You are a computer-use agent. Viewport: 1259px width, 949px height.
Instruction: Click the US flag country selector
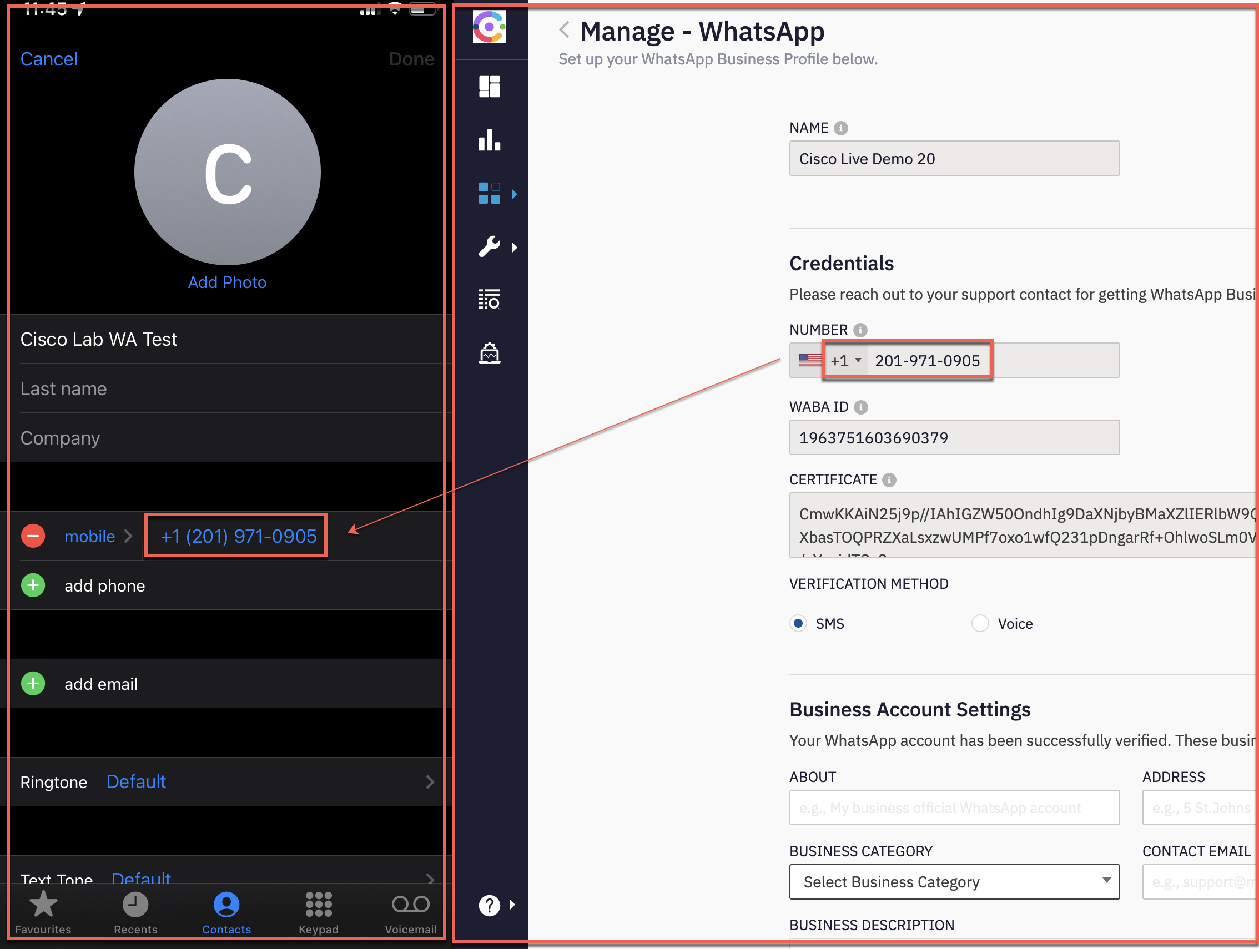click(809, 360)
